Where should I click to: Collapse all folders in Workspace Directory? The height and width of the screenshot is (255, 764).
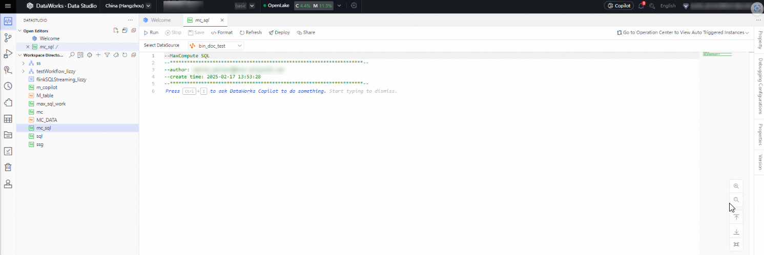click(x=134, y=55)
